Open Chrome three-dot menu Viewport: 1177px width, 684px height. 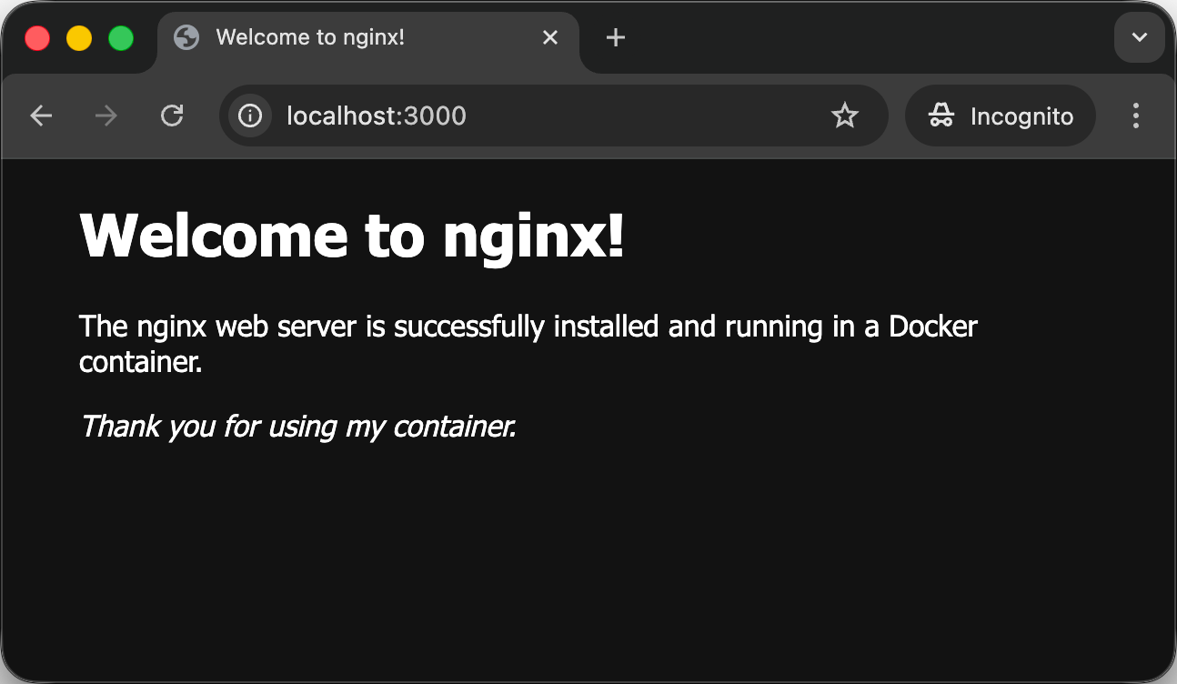[1135, 116]
